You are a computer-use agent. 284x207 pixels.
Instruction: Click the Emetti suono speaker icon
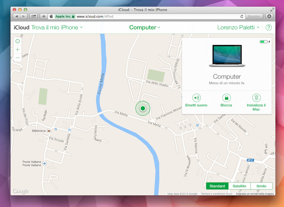(196, 98)
